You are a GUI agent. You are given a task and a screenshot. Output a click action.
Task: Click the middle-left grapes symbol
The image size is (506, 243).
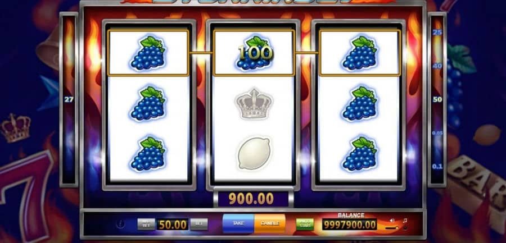(x=148, y=103)
